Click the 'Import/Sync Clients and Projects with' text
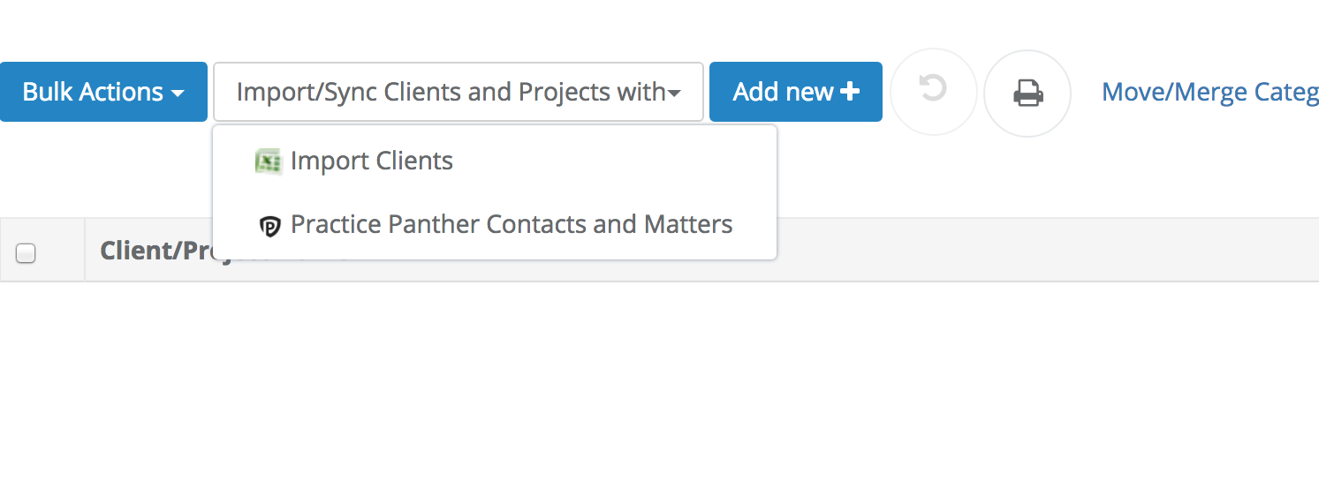 click(451, 92)
